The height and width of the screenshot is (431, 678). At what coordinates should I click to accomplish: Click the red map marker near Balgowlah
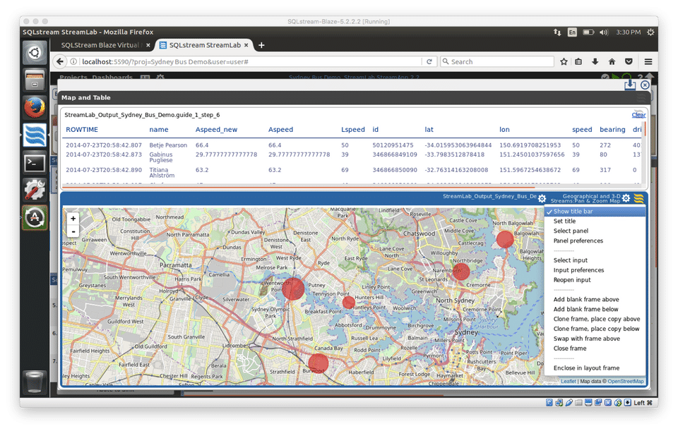click(504, 239)
